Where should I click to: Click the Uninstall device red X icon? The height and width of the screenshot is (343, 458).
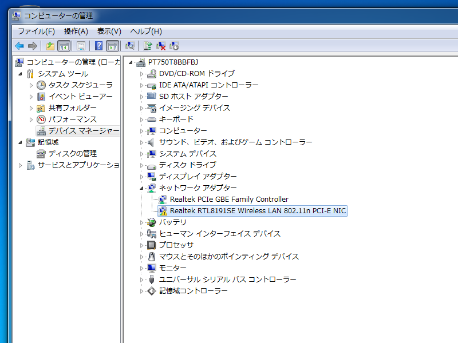tap(161, 46)
